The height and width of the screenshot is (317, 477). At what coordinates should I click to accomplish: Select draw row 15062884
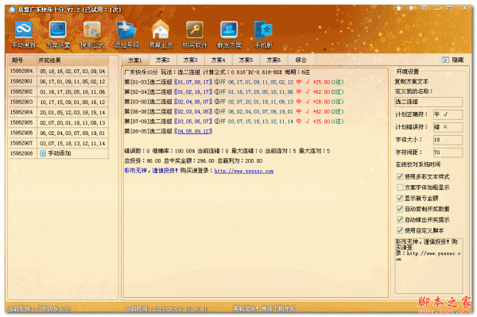pyautogui.click(x=58, y=72)
